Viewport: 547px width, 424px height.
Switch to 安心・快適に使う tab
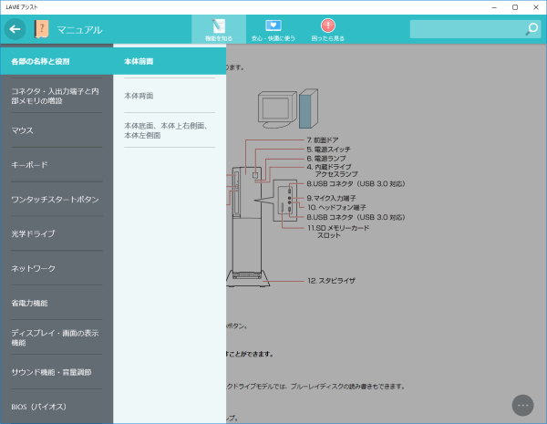click(273, 29)
